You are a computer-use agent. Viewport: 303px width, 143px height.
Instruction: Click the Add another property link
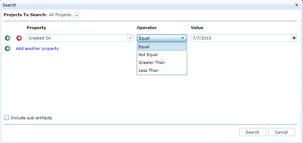(x=37, y=49)
